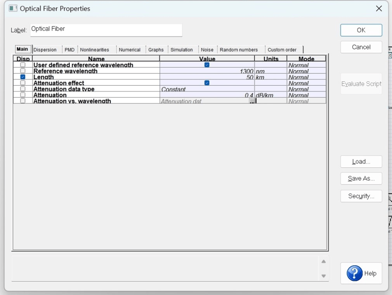Open the Nonlinearities tab

(95, 50)
